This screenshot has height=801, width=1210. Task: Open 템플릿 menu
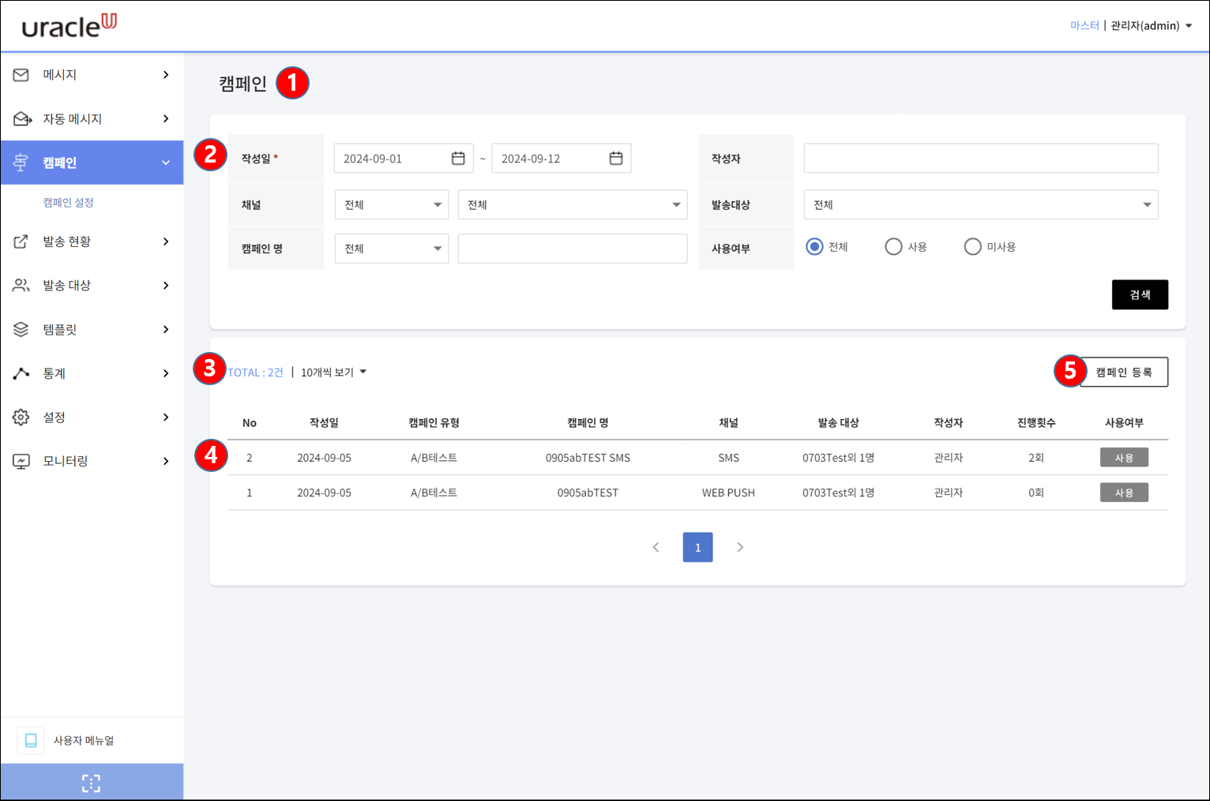click(x=92, y=329)
